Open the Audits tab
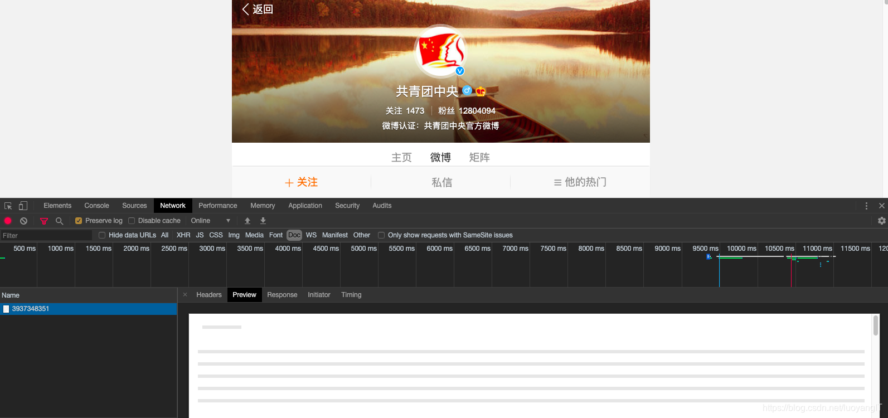Image resolution: width=888 pixels, height=418 pixels. coord(382,206)
